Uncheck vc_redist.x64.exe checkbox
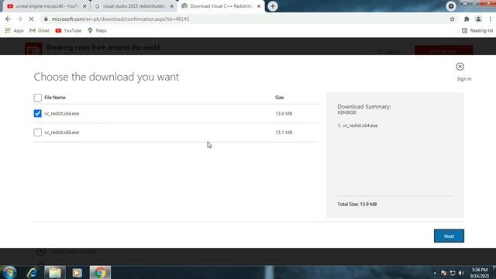496x279 pixels. (x=38, y=113)
